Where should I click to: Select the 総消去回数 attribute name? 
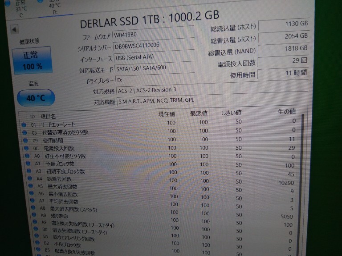tap(59, 179)
